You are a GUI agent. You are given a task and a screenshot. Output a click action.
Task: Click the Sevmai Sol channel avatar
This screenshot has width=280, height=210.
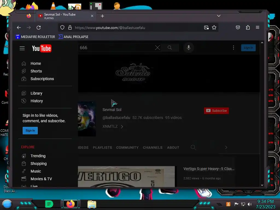pos(87,119)
